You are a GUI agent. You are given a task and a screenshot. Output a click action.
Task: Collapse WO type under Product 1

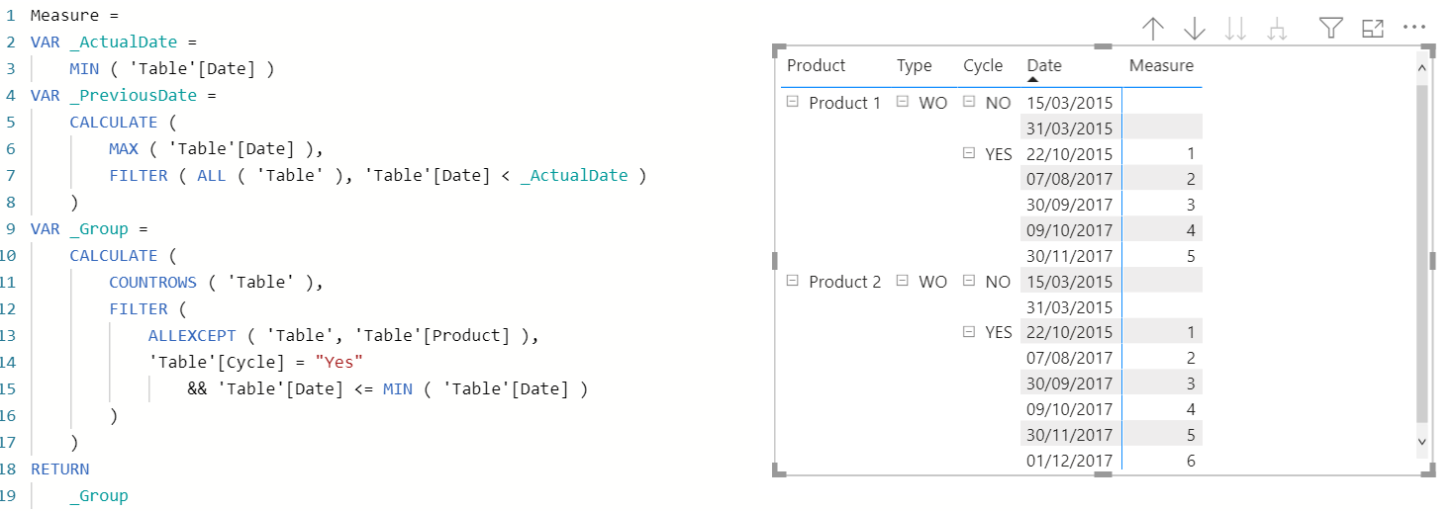903,102
